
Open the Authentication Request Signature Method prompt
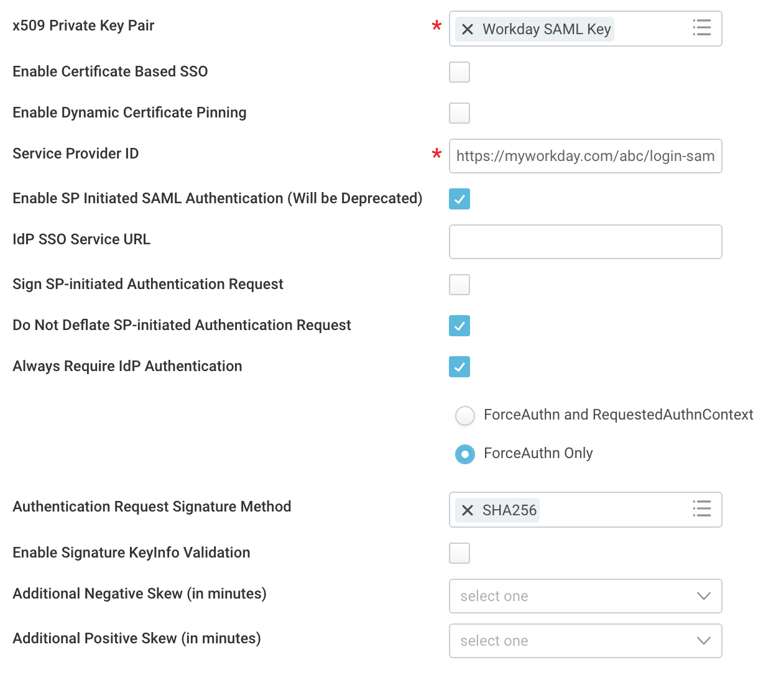(702, 509)
